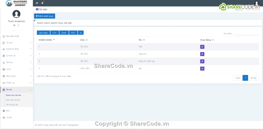
Task: Go to previous page with Trước
Action: point(238,78)
